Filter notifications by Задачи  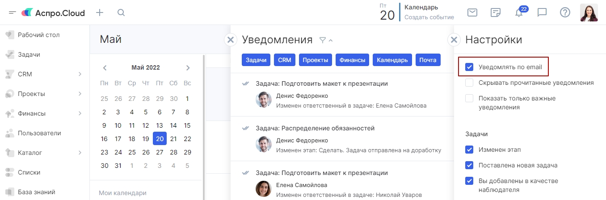[x=256, y=60]
